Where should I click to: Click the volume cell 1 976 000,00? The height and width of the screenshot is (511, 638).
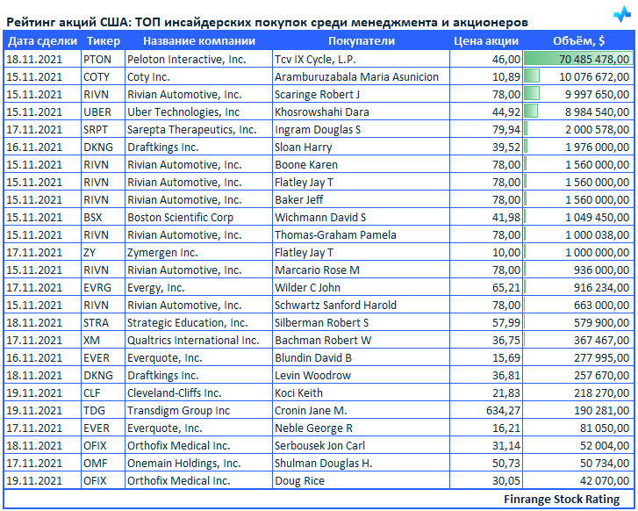tap(578, 147)
